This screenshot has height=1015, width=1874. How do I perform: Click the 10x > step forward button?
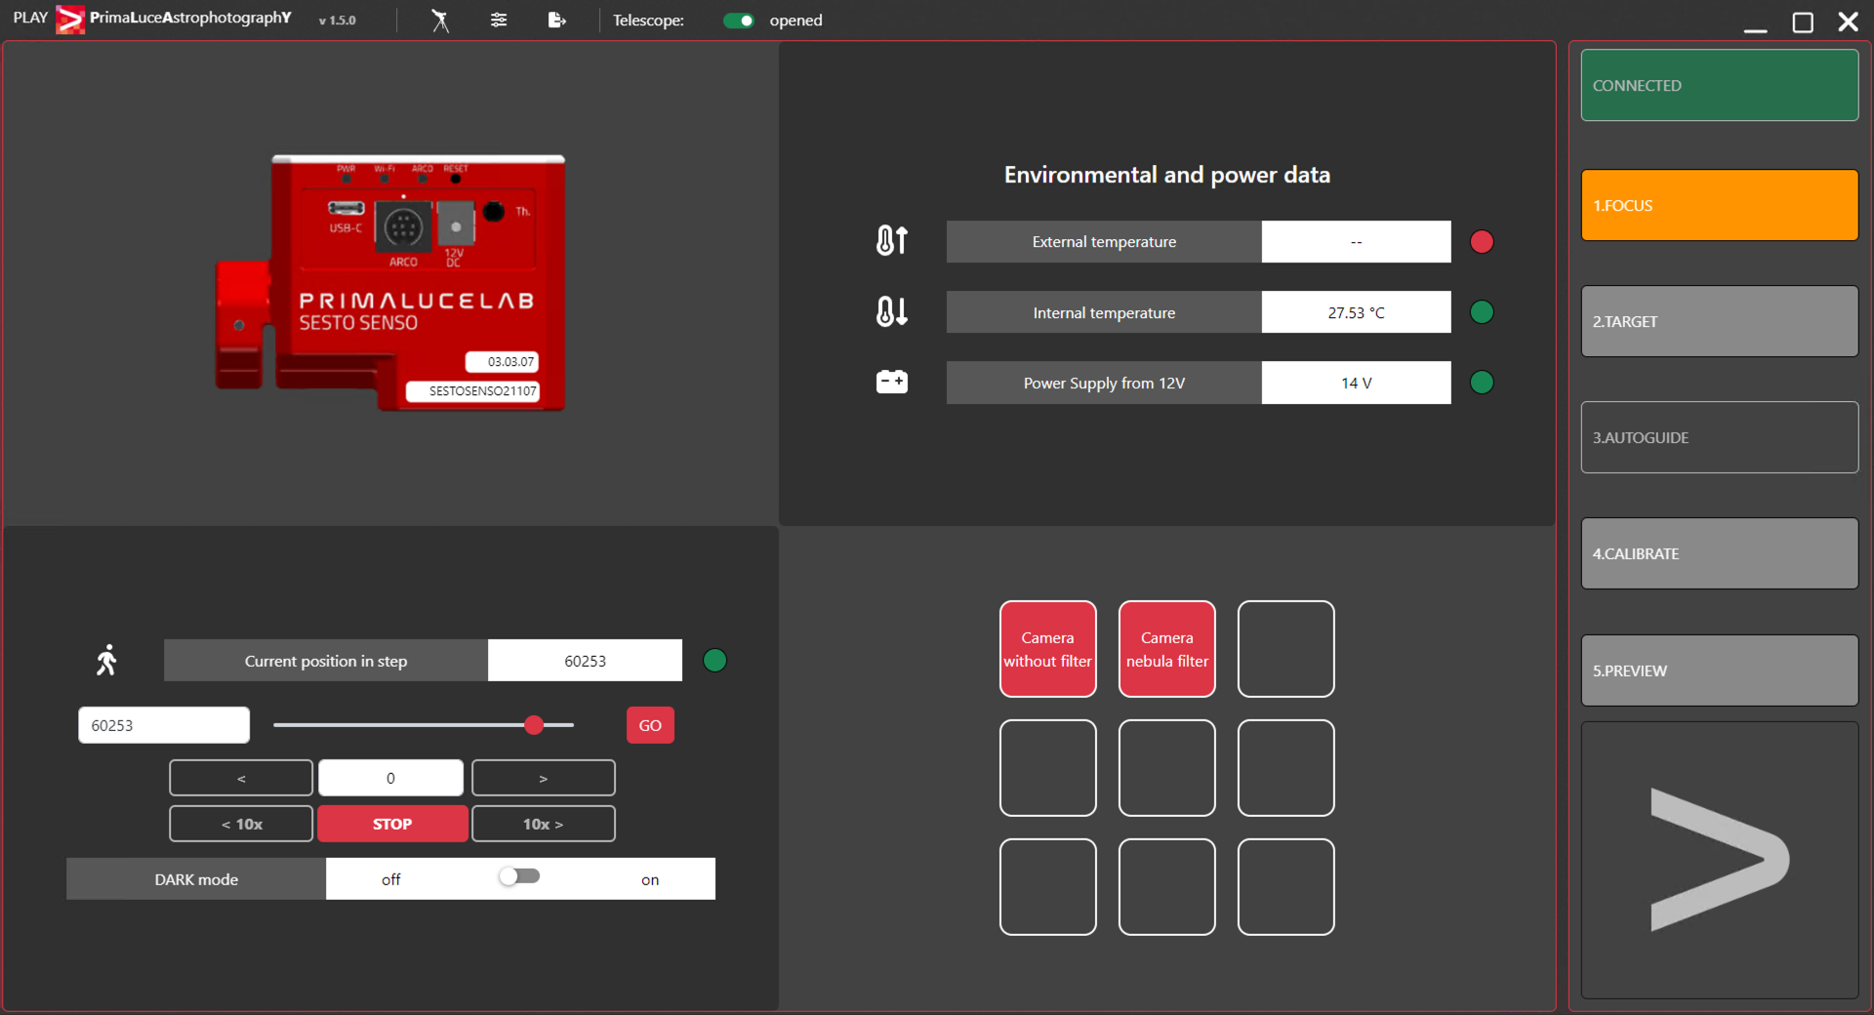tap(544, 824)
